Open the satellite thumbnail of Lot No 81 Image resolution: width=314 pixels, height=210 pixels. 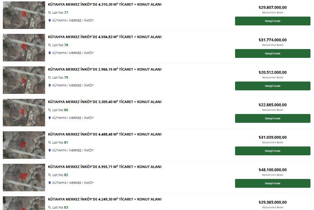[x=24, y=145]
